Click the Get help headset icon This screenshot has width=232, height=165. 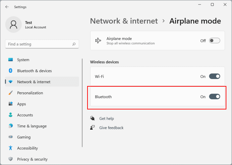(92, 118)
